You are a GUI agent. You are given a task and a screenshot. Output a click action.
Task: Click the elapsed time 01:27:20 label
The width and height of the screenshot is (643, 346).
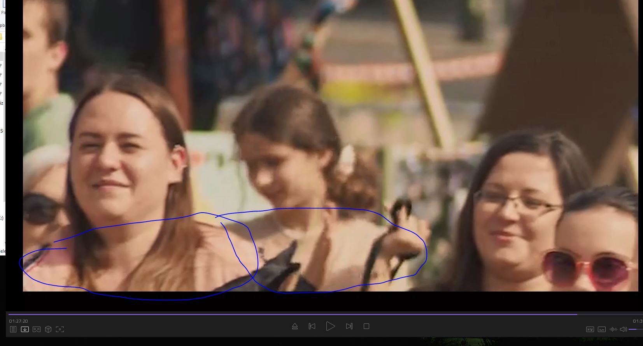tap(19, 321)
